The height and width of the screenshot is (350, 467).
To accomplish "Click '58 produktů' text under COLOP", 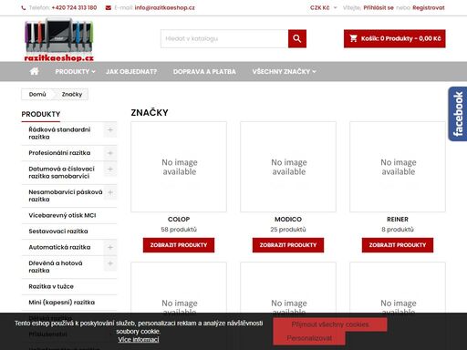I will (x=179, y=230).
